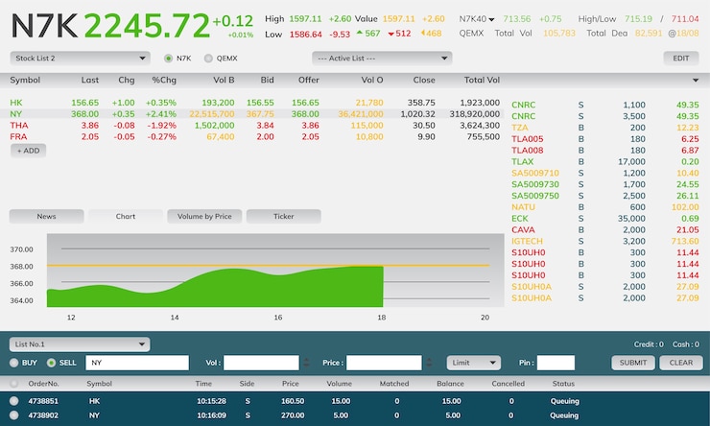710x426 pixels.
Task: Click the Status column header in orders
Action: (x=563, y=384)
